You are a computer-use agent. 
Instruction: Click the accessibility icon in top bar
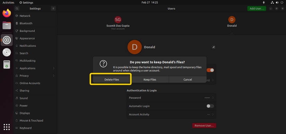click(263, 2)
